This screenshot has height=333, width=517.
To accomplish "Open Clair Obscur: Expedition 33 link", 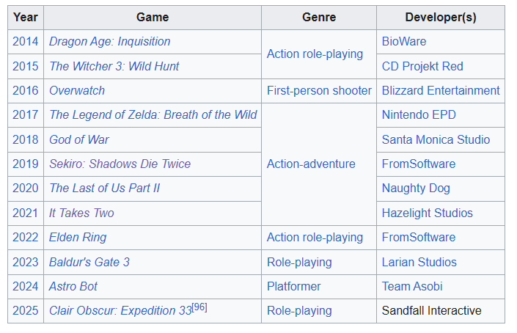I will click(x=120, y=311).
